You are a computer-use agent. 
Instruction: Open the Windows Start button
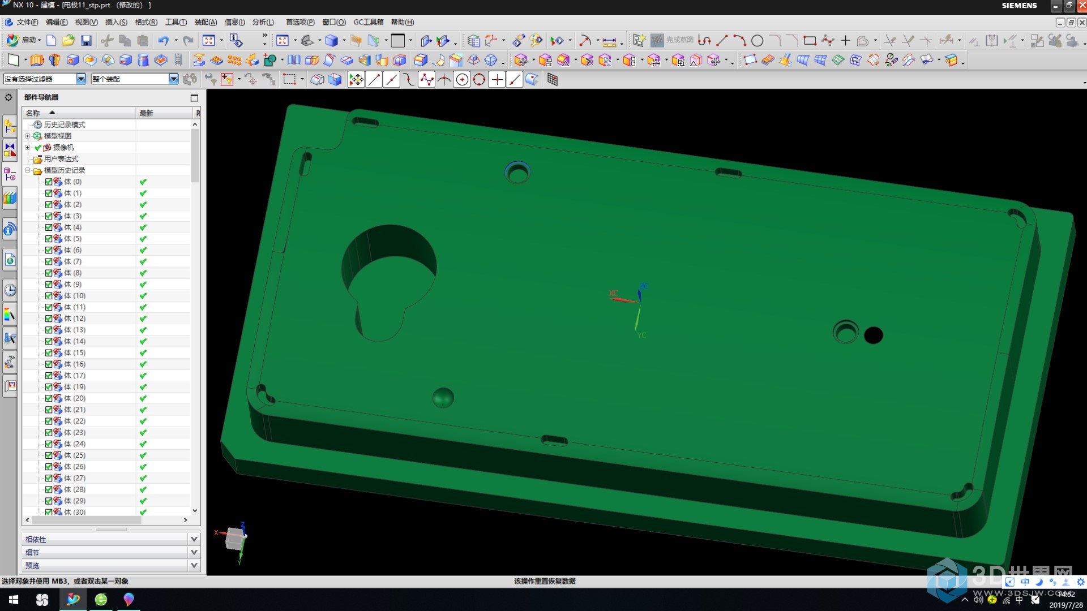click(14, 600)
